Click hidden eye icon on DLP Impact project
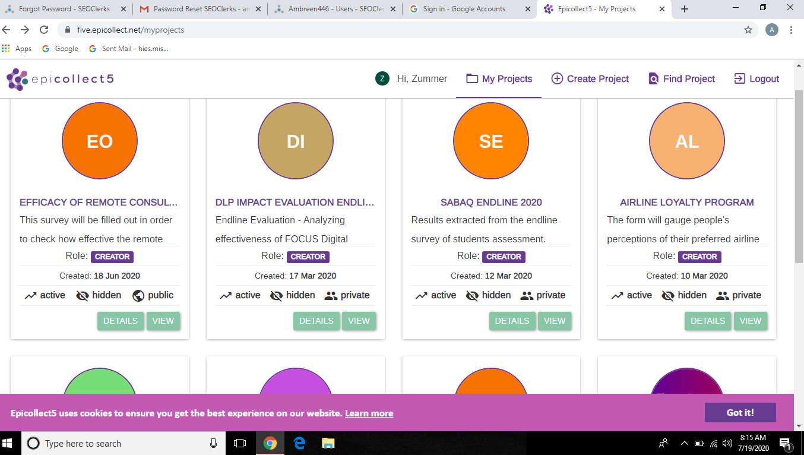Image resolution: width=804 pixels, height=455 pixels. point(276,296)
